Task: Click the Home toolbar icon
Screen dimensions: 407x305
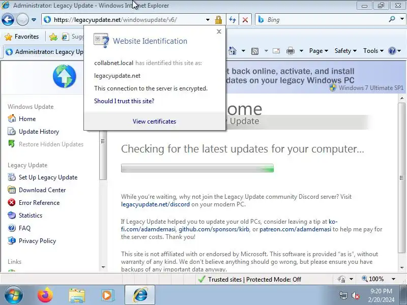Action: (x=232, y=51)
